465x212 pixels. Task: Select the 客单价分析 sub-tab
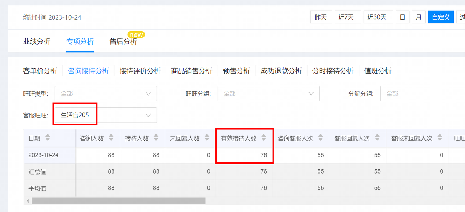[x=40, y=71]
